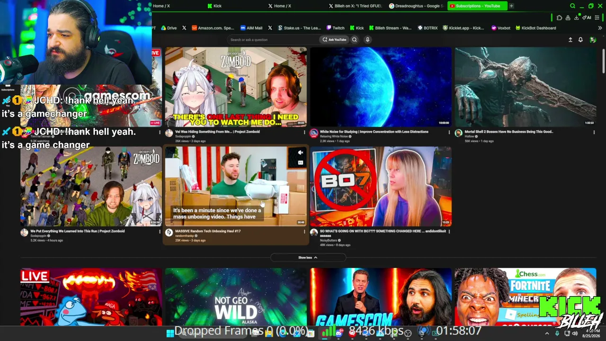The width and height of the screenshot is (606, 341).
Task: Open the Billeh Stream bookmark
Action: pyautogui.click(x=390, y=28)
